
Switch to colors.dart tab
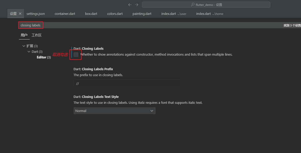pyautogui.click(x=115, y=14)
